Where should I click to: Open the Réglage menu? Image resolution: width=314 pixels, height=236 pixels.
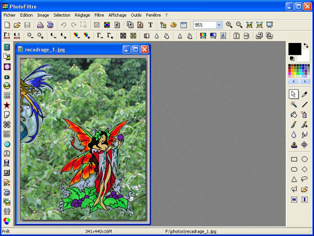click(82, 15)
